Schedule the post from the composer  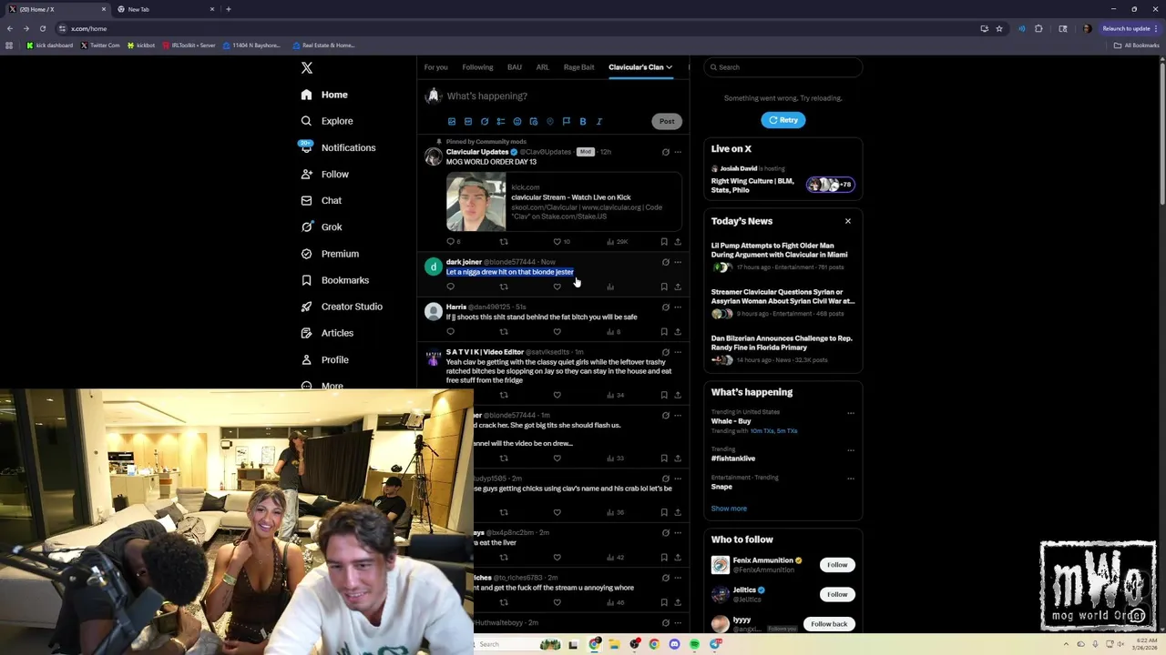click(534, 121)
